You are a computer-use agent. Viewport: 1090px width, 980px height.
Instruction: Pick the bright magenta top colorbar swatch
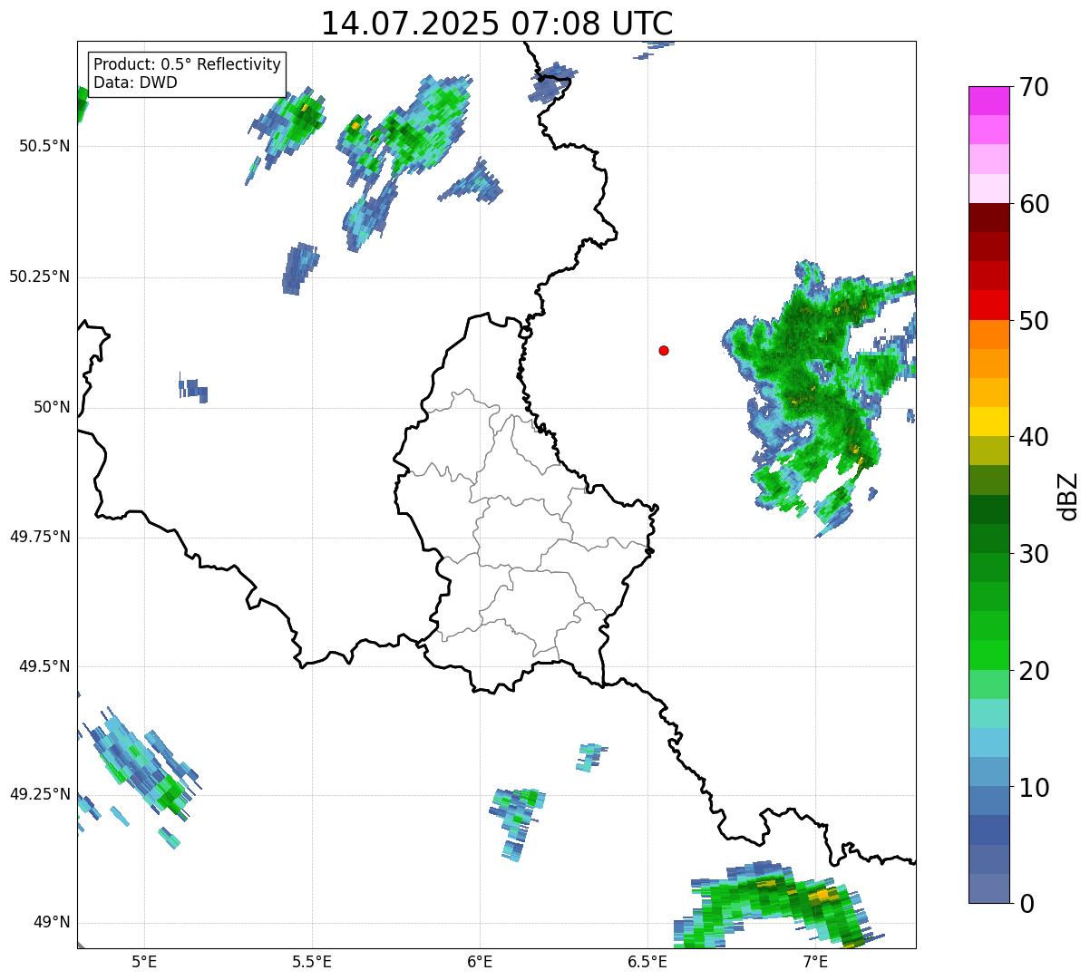click(988, 101)
